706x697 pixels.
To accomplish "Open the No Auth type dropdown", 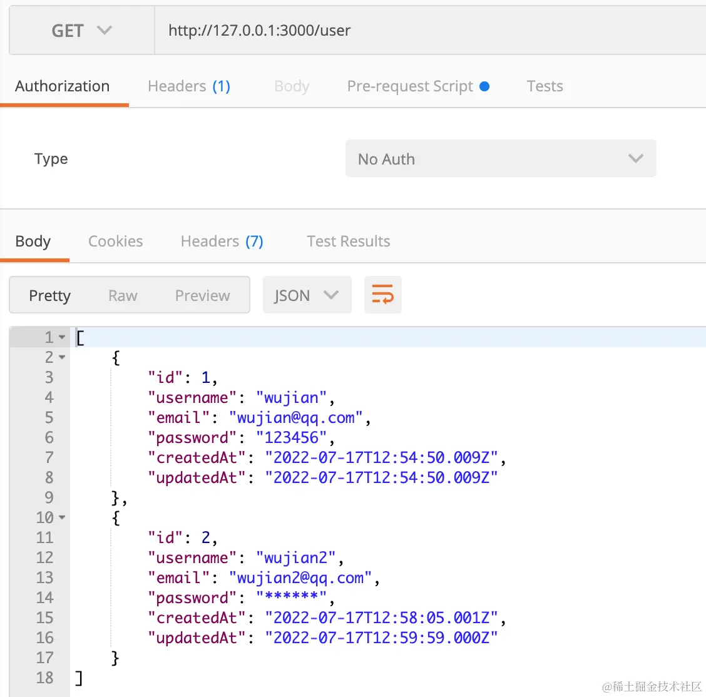I will [x=500, y=159].
